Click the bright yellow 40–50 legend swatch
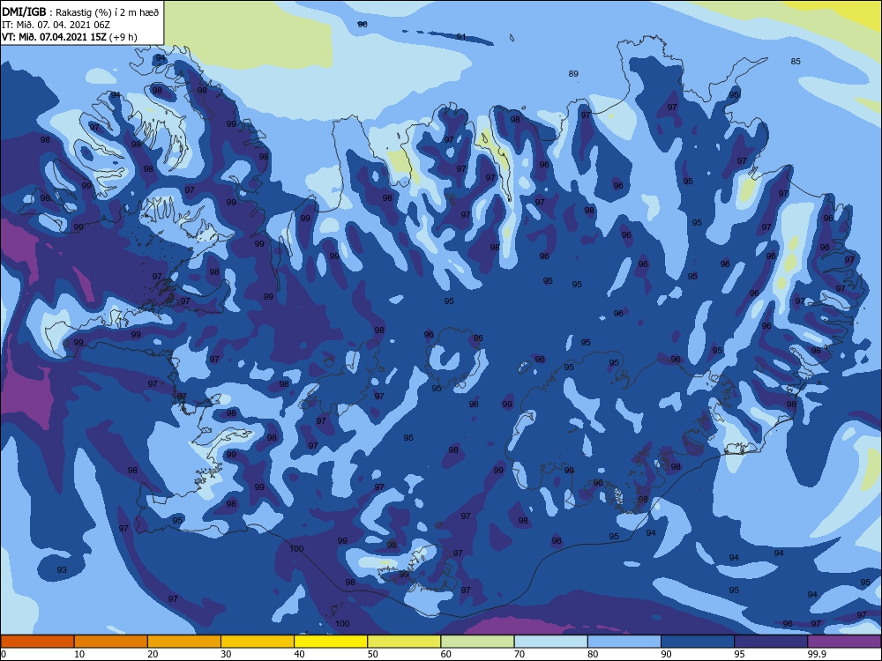 [x=331, y=642]
